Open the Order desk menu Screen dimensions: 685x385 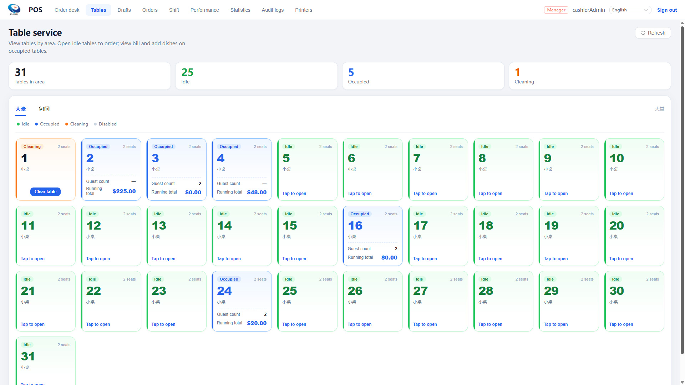pyautogui.click(x=67, y=10)
